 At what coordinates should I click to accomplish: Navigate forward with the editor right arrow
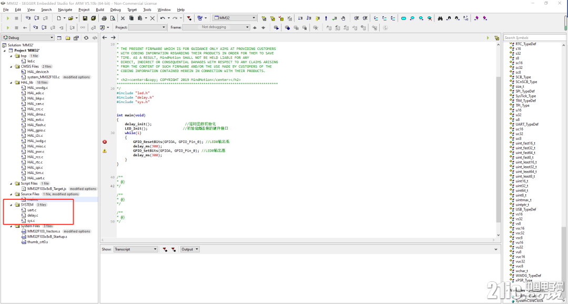(x=114, y=38)
